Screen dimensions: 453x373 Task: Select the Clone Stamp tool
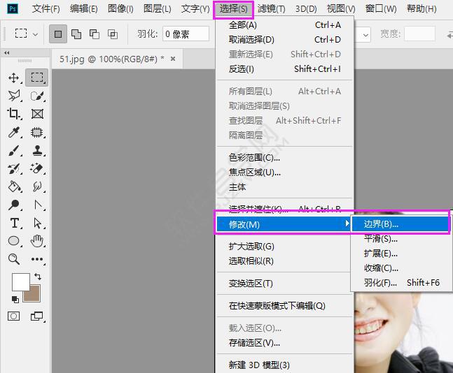point(37,150)
